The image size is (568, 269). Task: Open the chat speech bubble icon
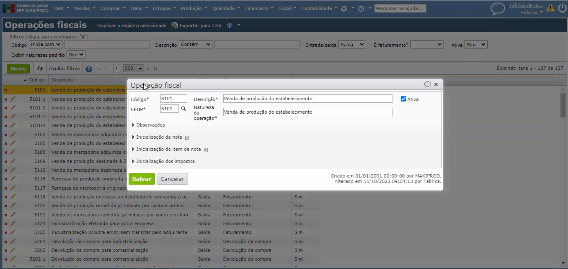pos(498,9)
